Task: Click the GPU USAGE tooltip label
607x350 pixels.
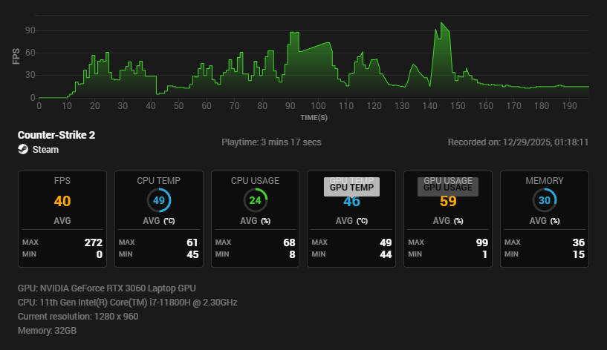Action: pos(448,188)
